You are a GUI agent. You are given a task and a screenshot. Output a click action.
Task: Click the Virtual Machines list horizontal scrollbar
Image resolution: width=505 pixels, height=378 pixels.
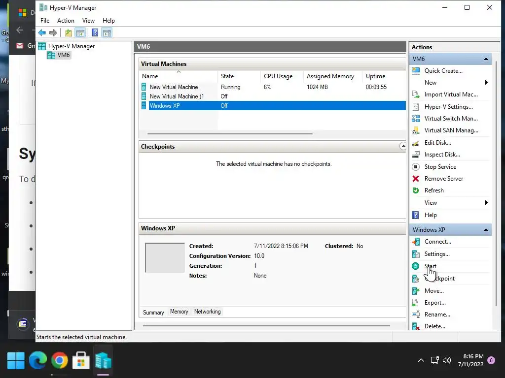tap(230, 134)
